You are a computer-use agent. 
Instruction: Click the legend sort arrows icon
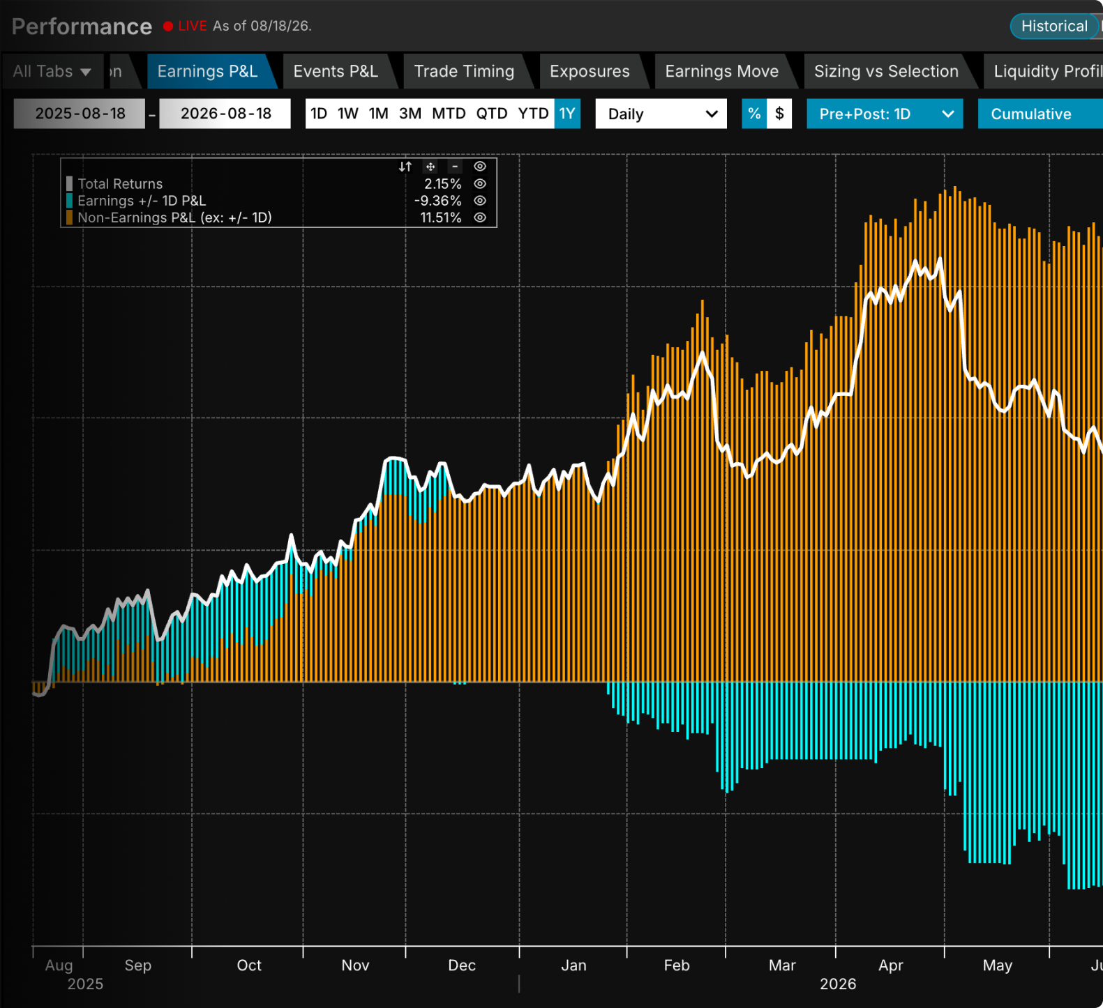(405, 167)
